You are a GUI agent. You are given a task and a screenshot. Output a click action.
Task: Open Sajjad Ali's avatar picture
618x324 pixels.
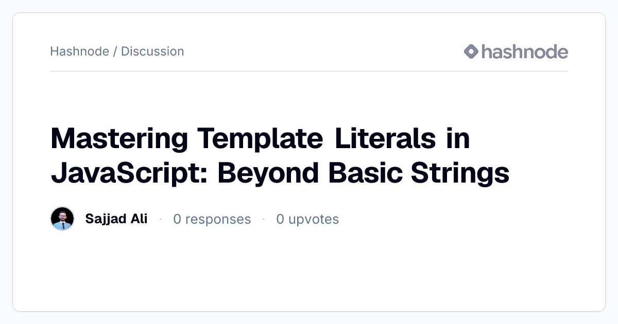point(62,219)
